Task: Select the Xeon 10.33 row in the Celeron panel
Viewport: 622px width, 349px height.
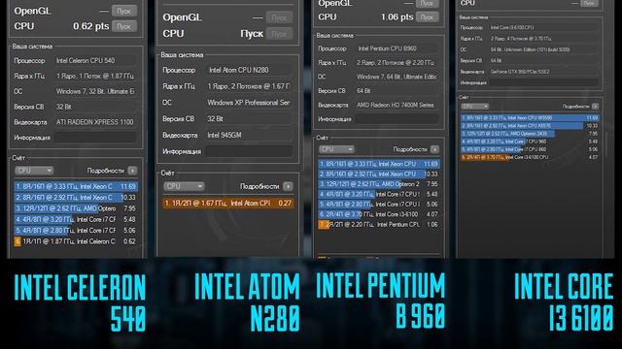Action: click(x=76, y=197)
